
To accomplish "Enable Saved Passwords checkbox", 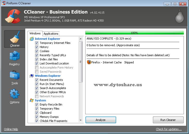I will point(37,72).
